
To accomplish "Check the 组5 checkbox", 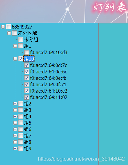I will (21, 123).
